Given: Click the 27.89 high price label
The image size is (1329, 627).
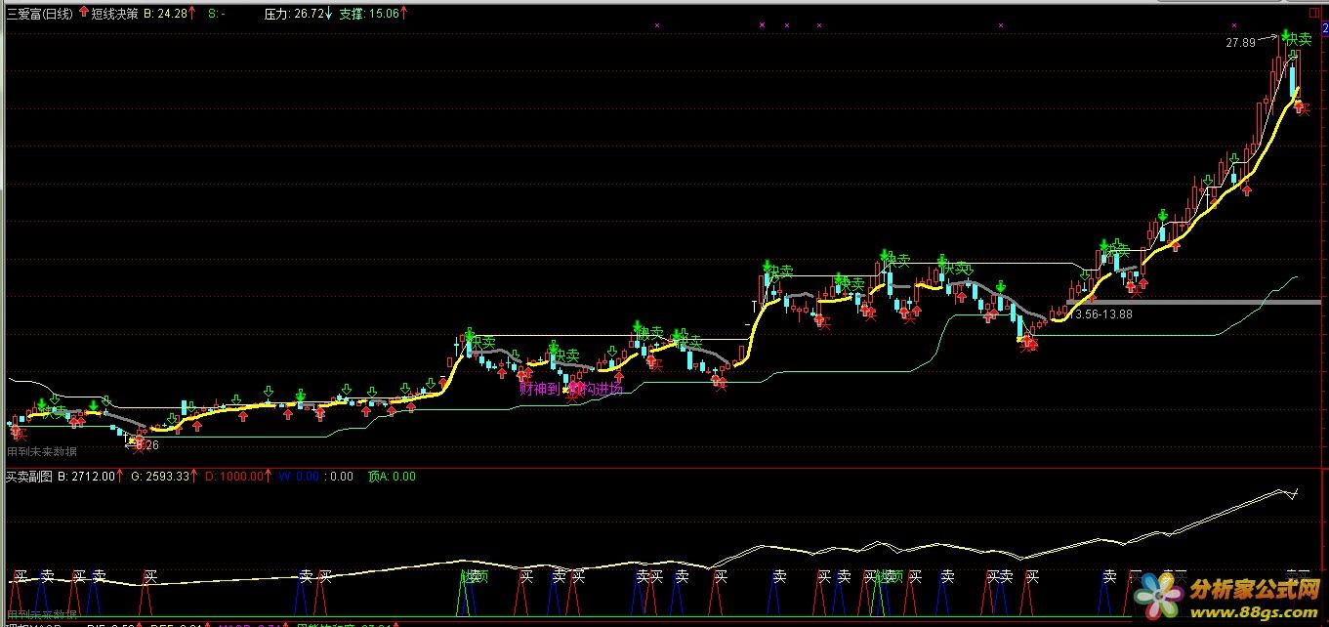Looking at the screenshot, I should coord(1240,43).
